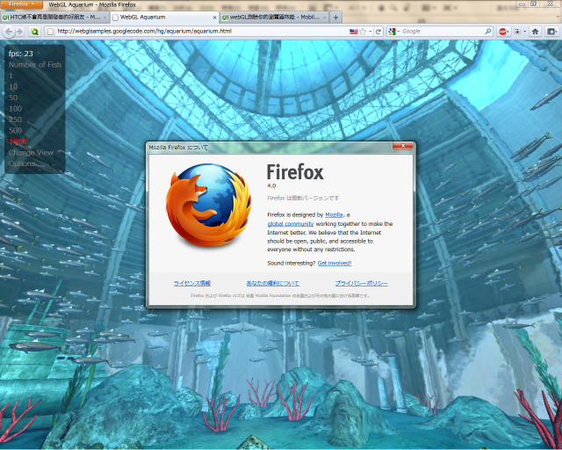Close the WebGL Aquarium tab
562x450 pixels.
tap(214, 18)
